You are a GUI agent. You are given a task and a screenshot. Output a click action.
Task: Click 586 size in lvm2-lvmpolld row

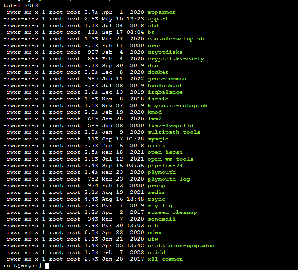[93, 126]
